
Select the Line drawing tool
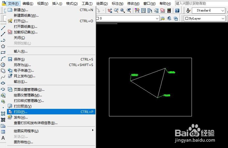[3, 28]
